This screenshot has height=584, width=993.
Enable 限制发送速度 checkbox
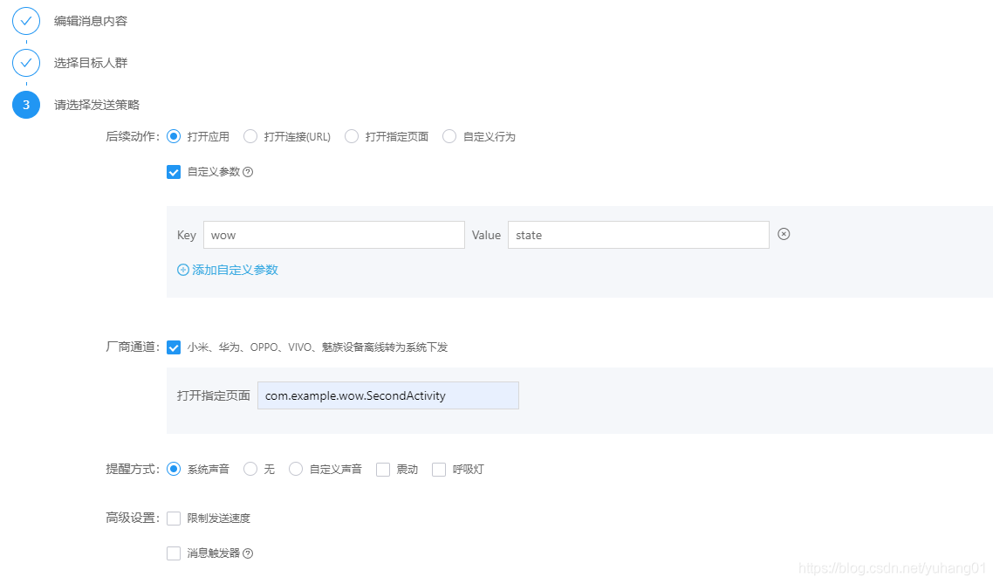(x=174, y=519)
